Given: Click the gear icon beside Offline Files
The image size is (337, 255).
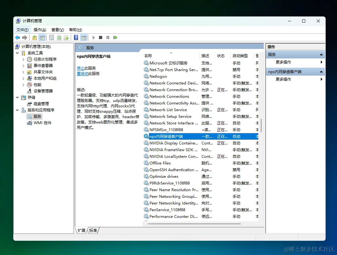Looking at the screenshot, I should tap(146, 163).
